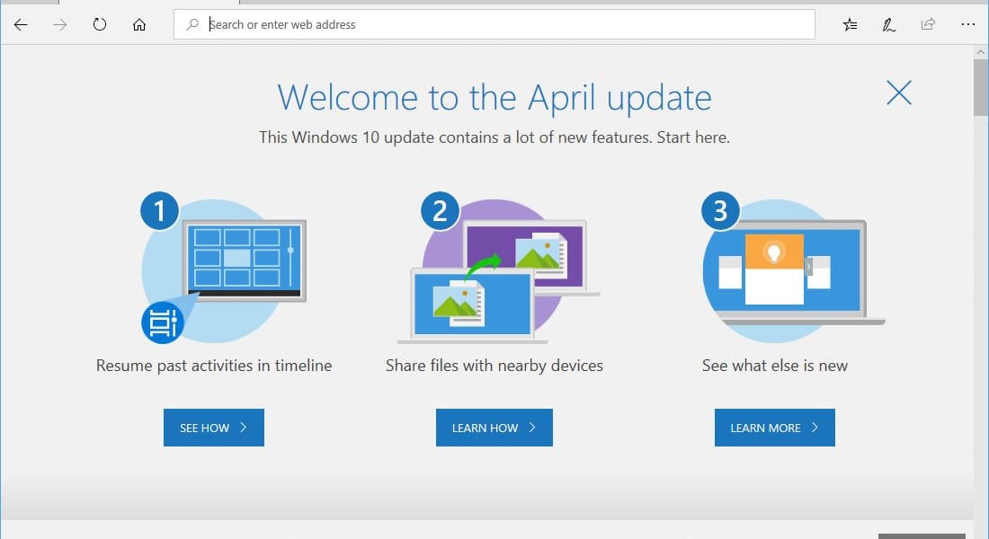This screenshot has height=539, width=989.
Task: Select "Resume past activities in timeline" text
Action: (x=214, y=366)
